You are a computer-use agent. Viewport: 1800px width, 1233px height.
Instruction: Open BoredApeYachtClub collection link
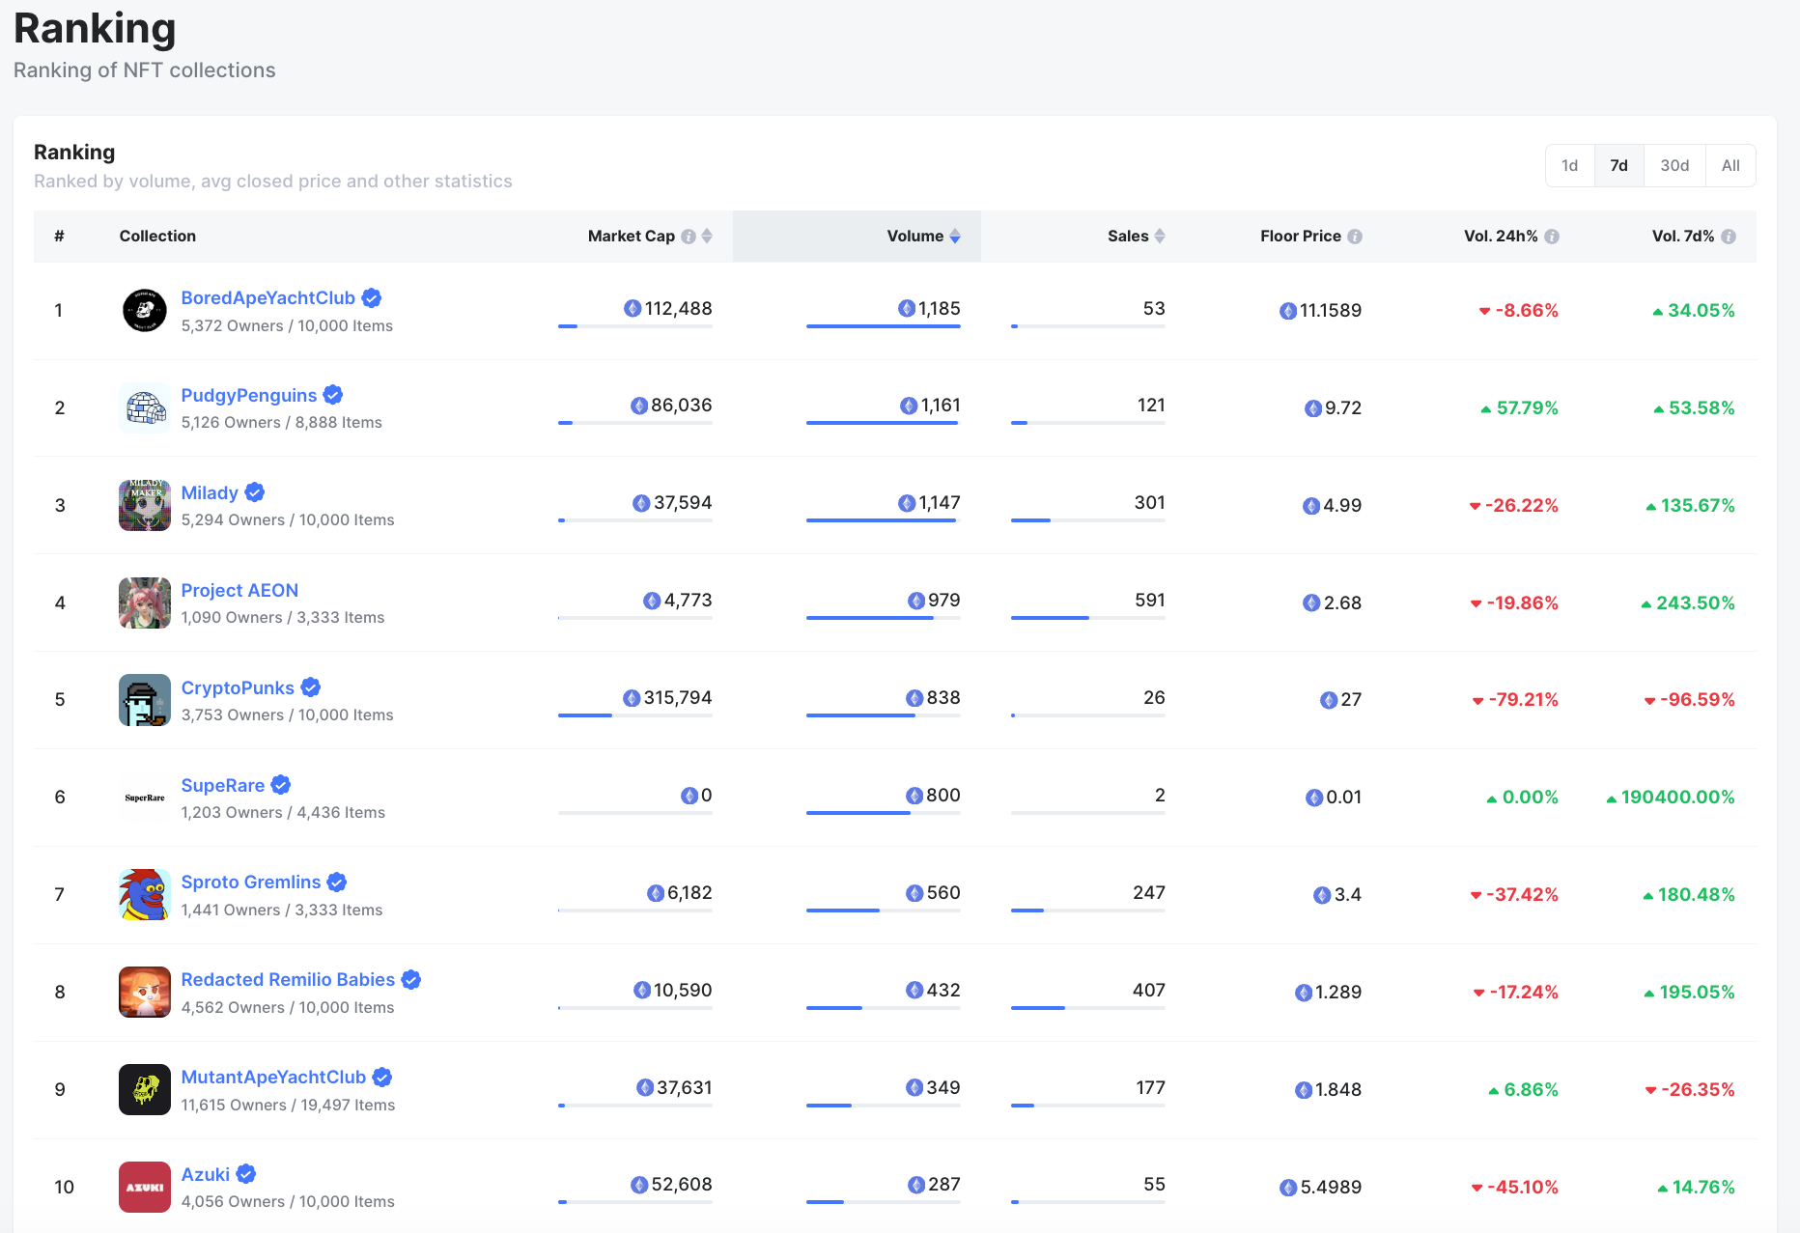(x=268, y=298)
